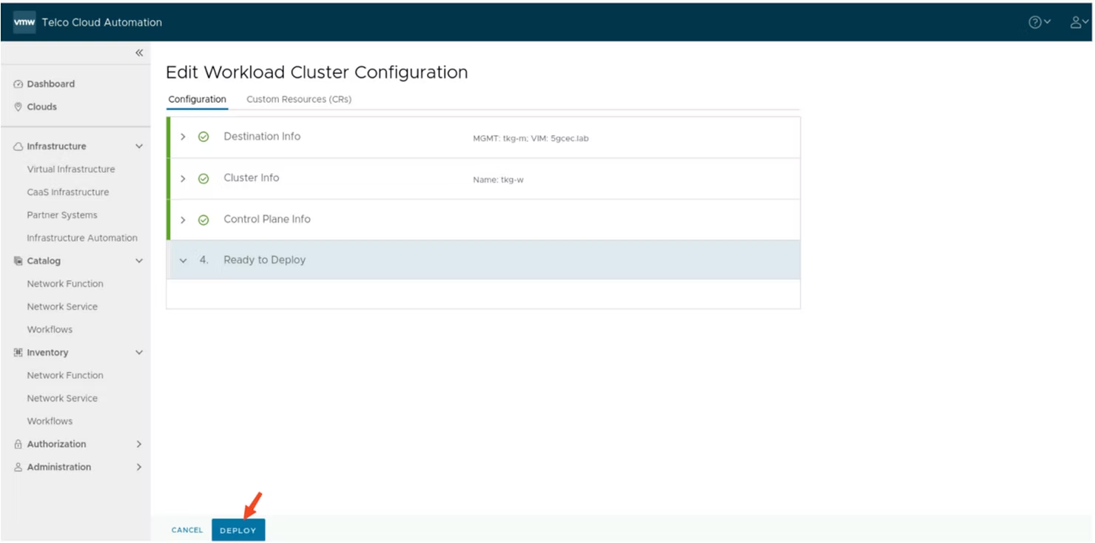Expand the Administration sidebar section

click(139, 468)
